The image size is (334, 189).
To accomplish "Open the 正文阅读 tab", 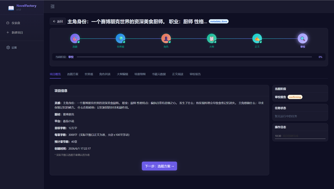I will (x=178, y=74).
